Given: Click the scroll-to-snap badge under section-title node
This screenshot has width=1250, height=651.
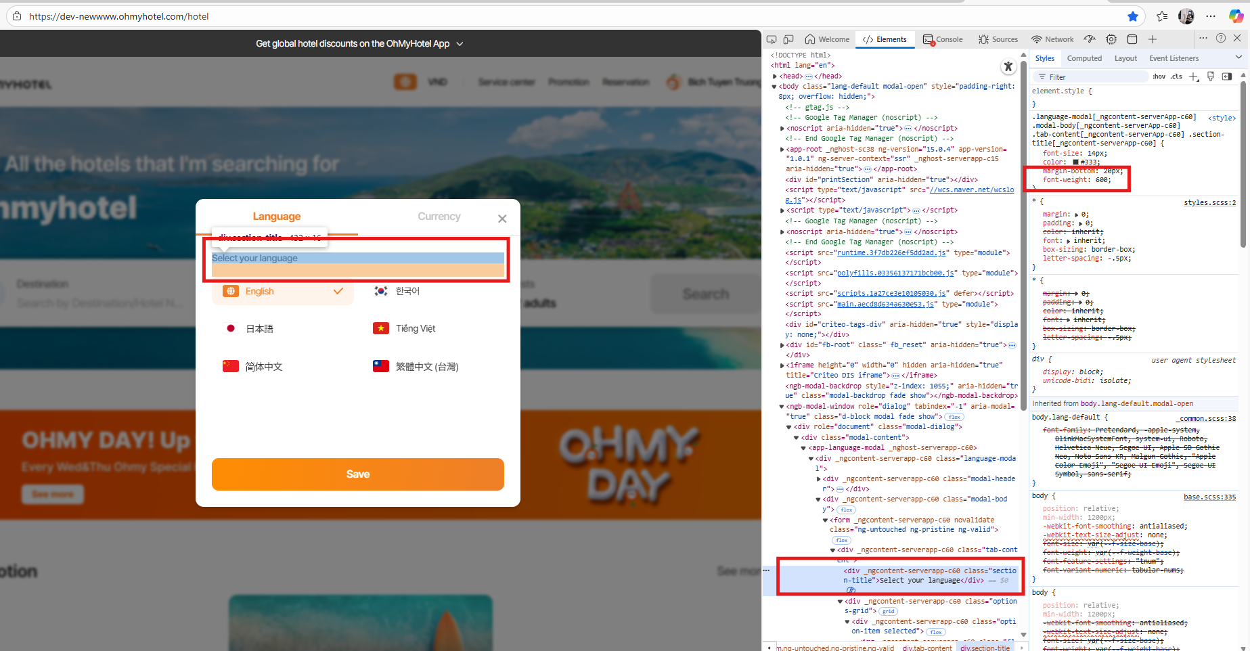Looking at the screenshot, I should tap(851, 591).
